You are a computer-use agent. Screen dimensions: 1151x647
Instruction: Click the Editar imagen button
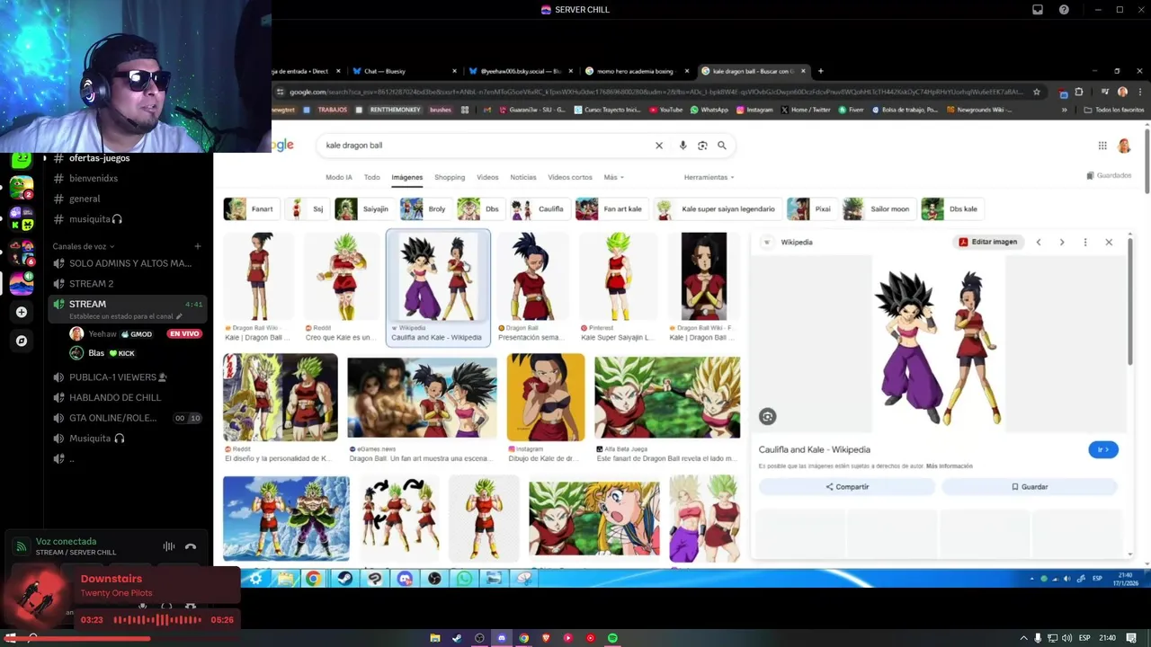[988, 242]
